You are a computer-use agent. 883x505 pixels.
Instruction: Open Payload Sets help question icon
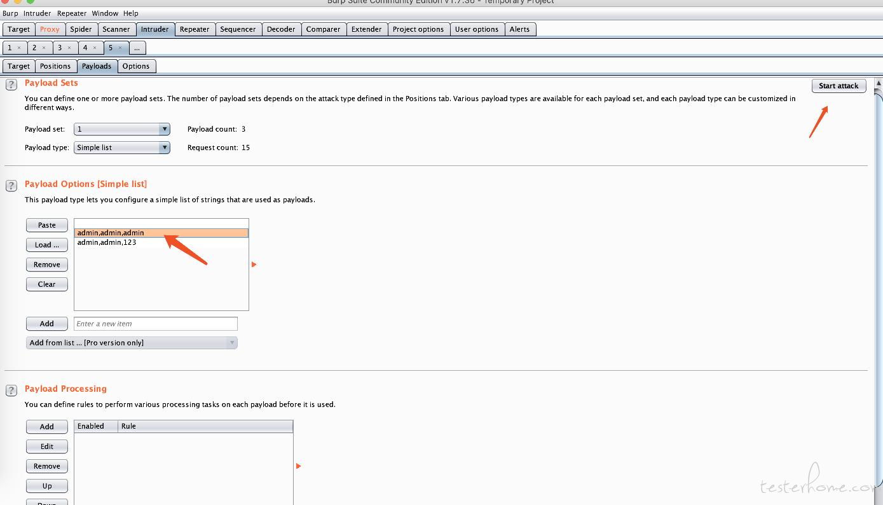pyautogui.click(x=11, y=85)
